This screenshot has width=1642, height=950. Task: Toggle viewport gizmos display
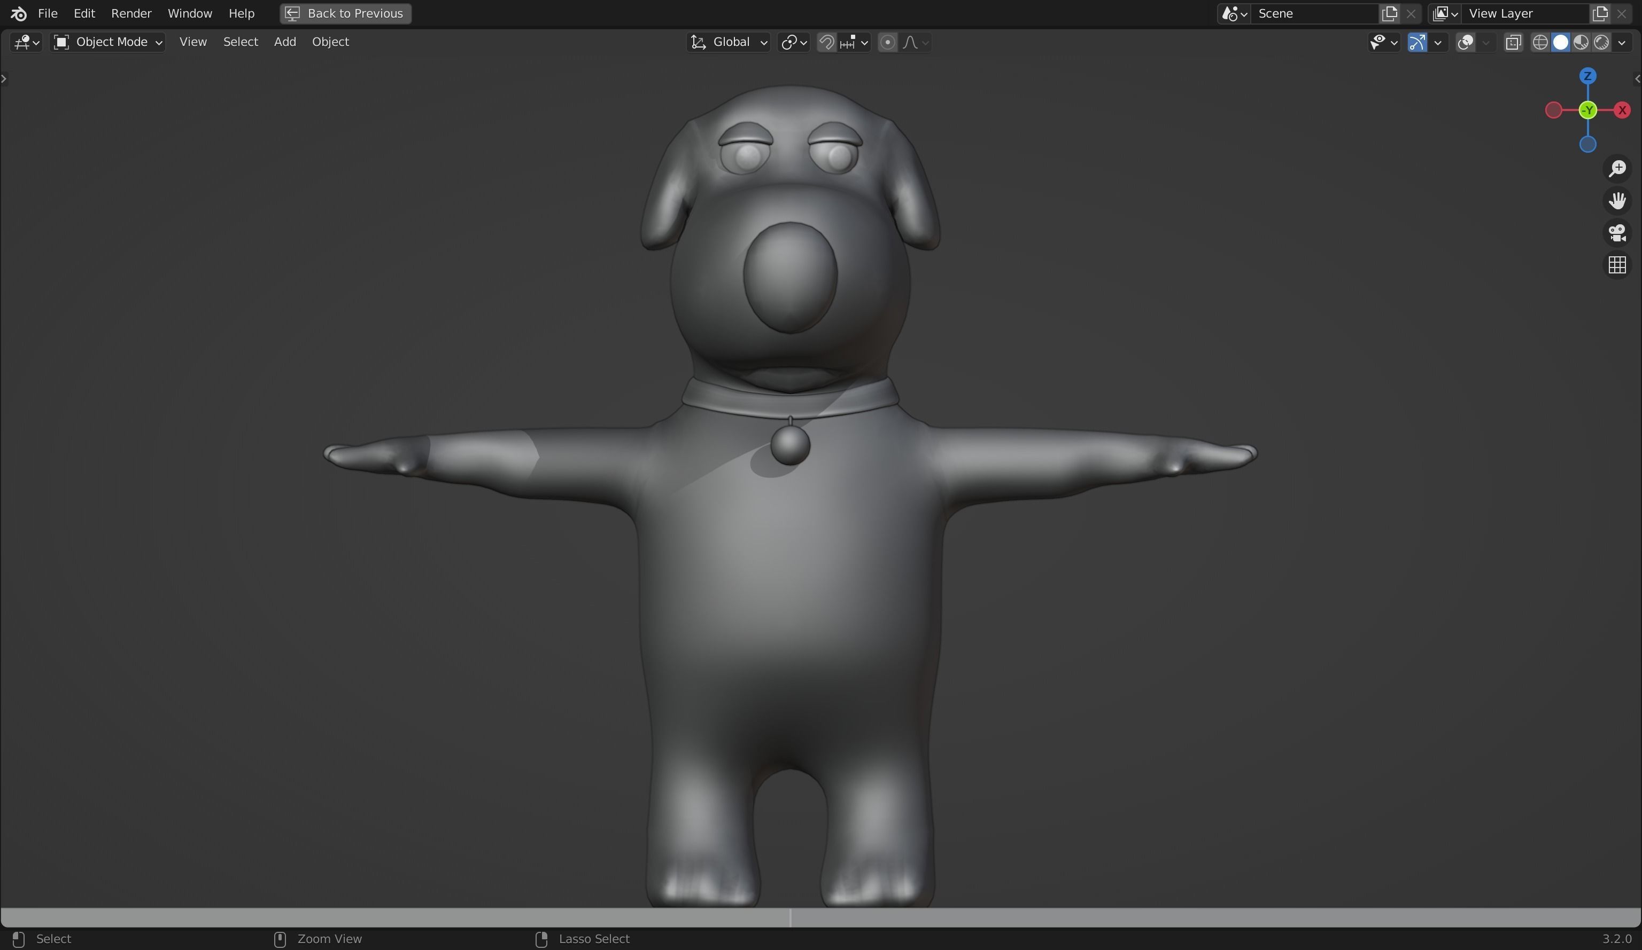click(1417, 42)
